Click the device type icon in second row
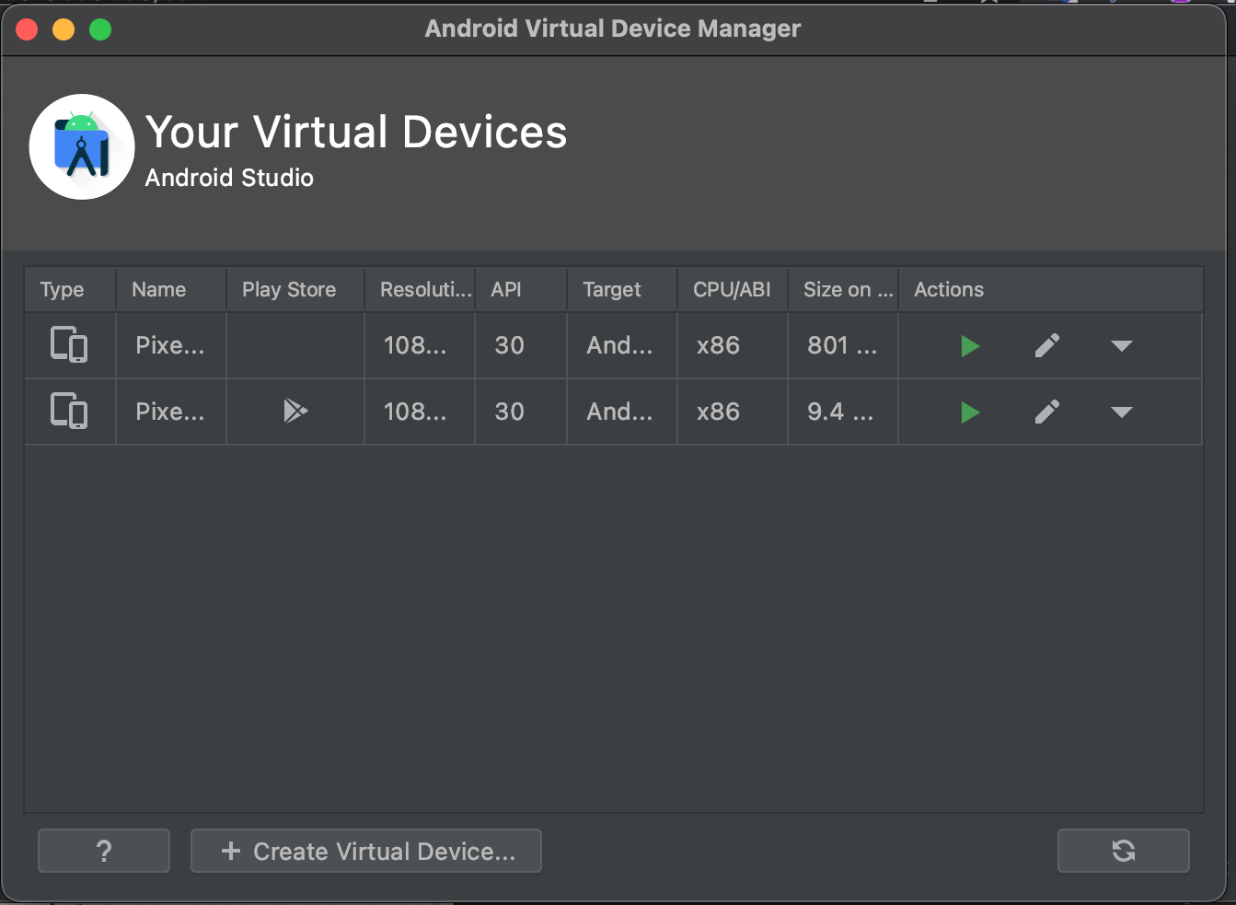This screenshot has width=1236, height=905. click(69, 412)
